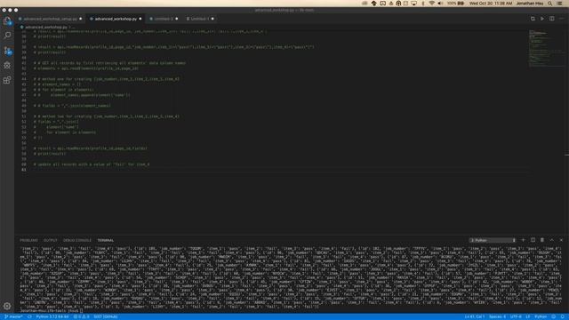This screenshot has width=569, height=320.
Task: Click in terminal at the shell prompt
Action: tap(81, 311)
